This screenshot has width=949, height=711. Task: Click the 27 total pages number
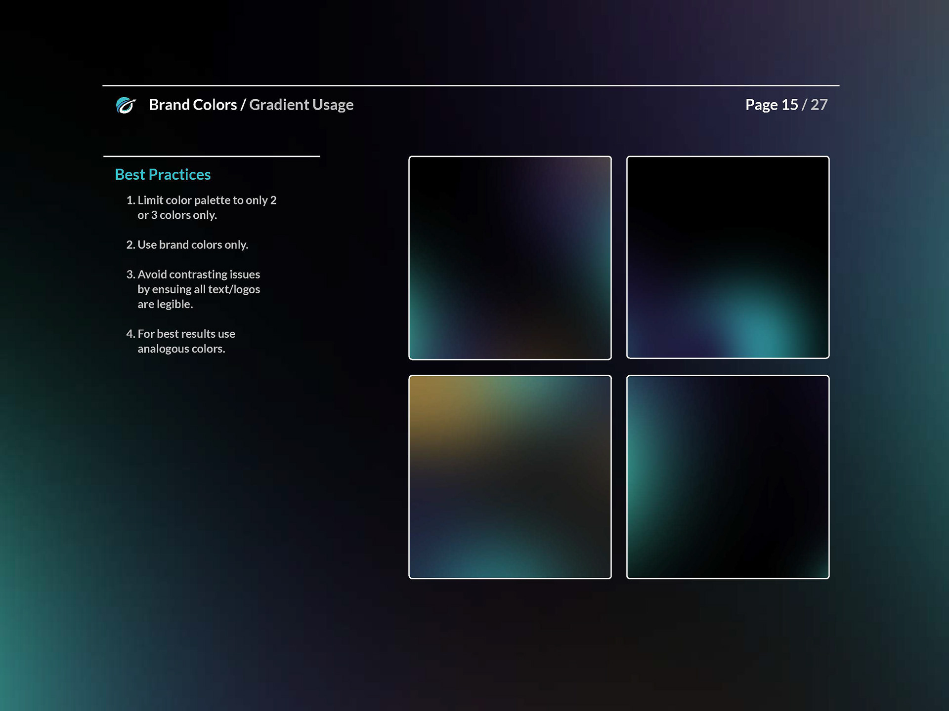pos(819,105)
